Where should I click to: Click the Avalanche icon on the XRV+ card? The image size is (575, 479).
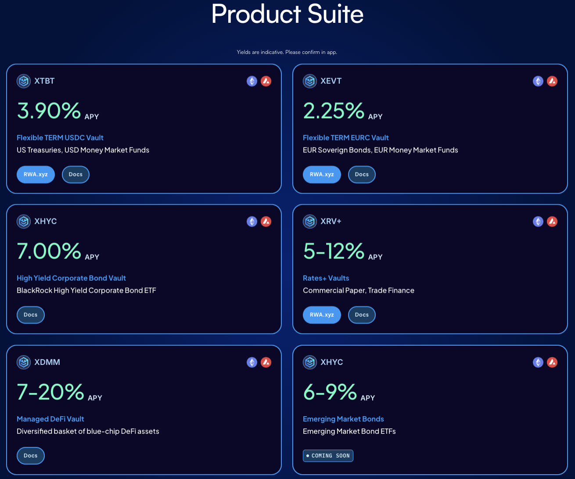coord(552,222)
